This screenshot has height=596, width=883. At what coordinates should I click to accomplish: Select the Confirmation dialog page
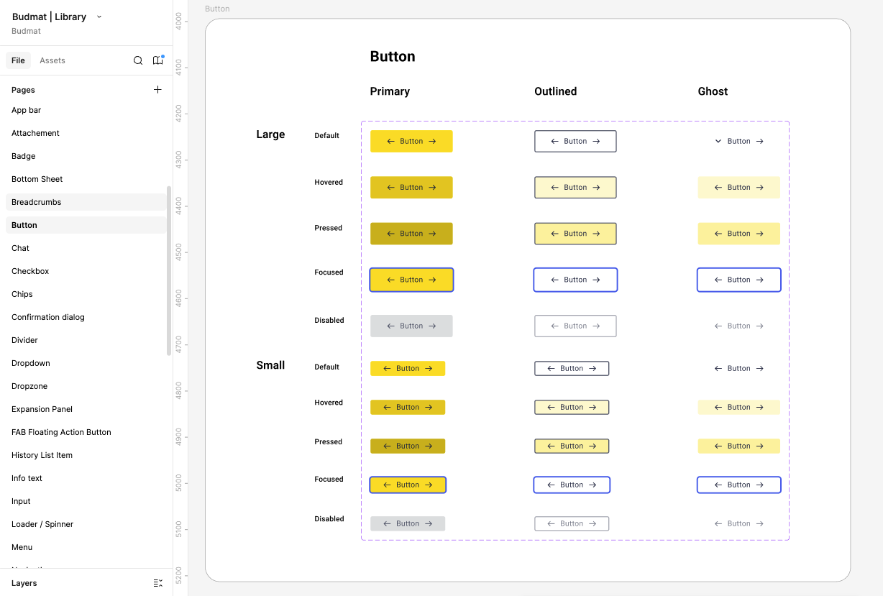47,317
